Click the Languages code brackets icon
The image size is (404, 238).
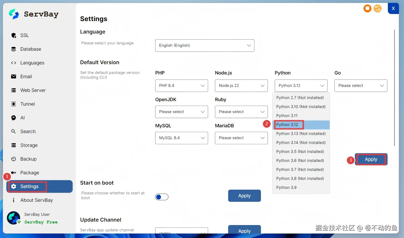click(x=13, y=63)
